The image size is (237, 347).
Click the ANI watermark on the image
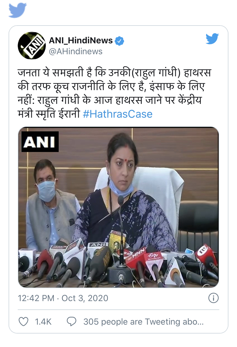pyautogui.click(x=40, y=142)
